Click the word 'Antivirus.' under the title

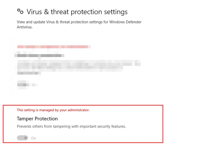(25, 27)
